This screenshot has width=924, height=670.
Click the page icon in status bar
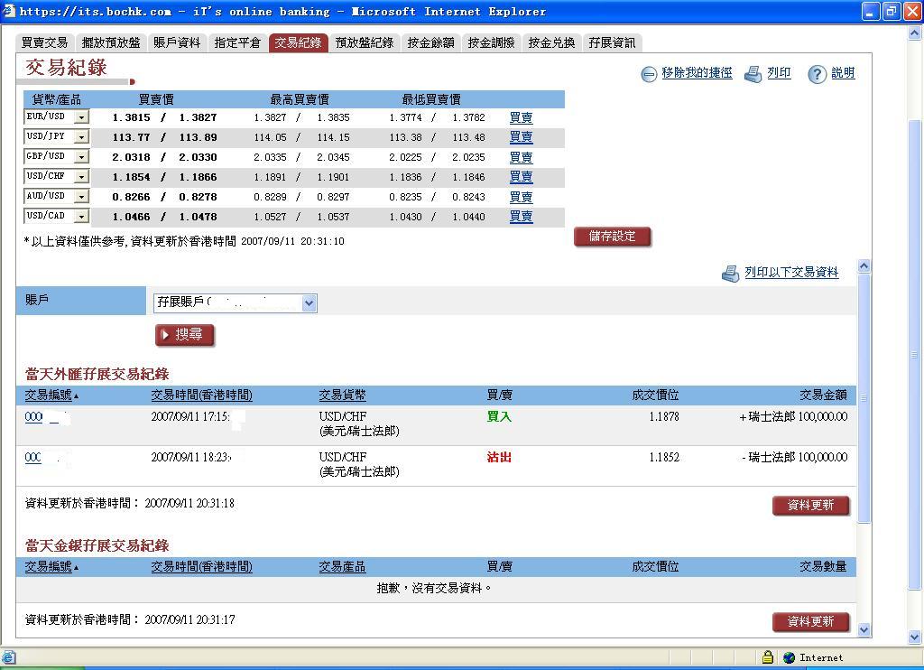point(9,657)
